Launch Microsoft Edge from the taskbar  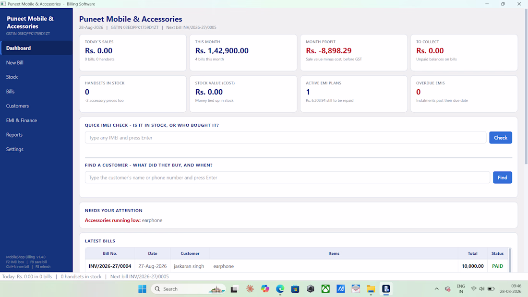[x=280, y=289]
